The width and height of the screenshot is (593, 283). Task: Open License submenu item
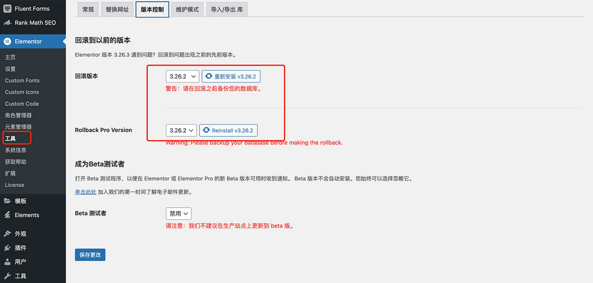coord(14,185)
